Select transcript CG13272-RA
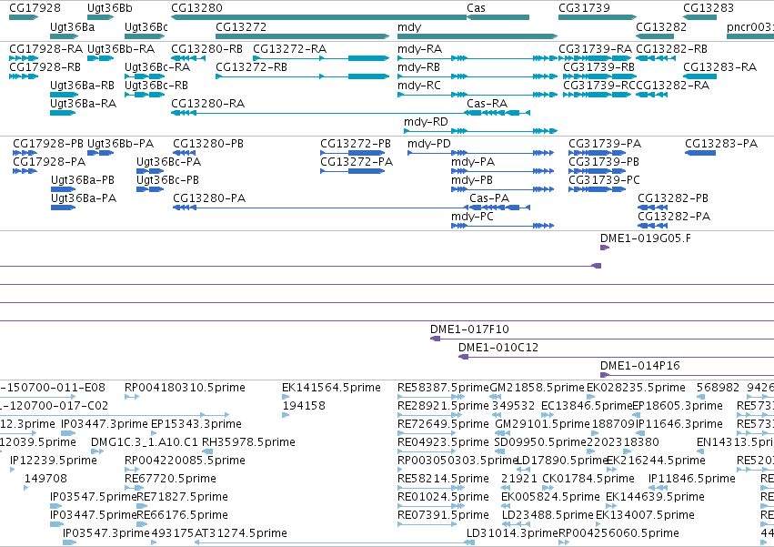This screenshot has width=774, height=547. [290, 49]
